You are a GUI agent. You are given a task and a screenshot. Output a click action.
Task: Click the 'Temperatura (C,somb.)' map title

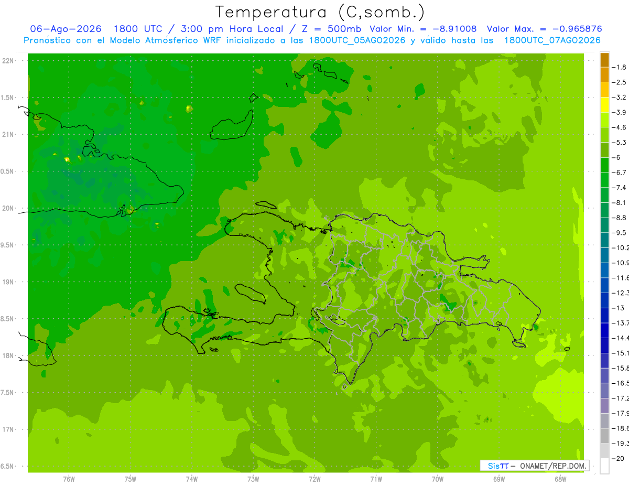click(320, 12)
